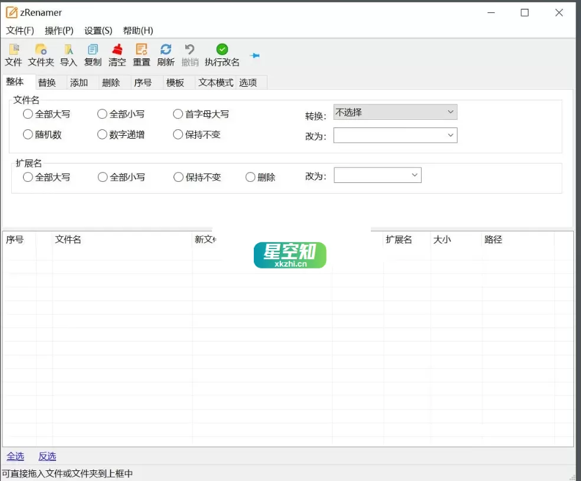The image size is (581, 481).
Task: Click the 全选 select-all link
Action: pos(15,456)
